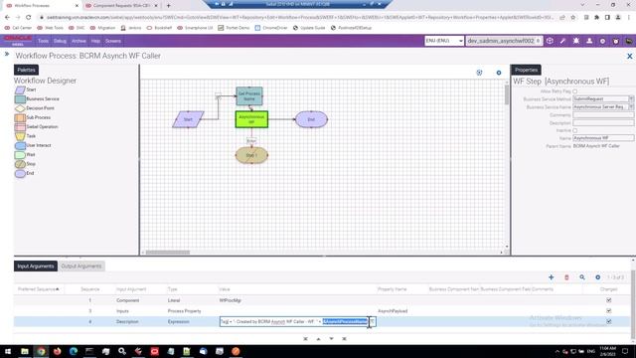The height and width of the screenshot is (358, 636).
Task: Toggle the Allow Retry Flag checkbox
Action: (574, 91)
